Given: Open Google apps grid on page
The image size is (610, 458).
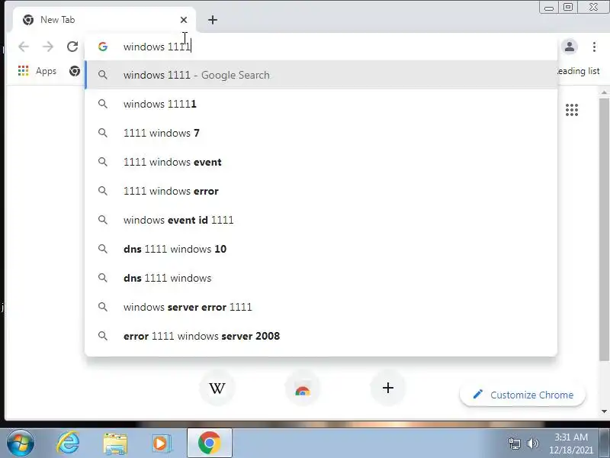Looking at the screenshot, I should pyautogui.click(x=571, y=110).
